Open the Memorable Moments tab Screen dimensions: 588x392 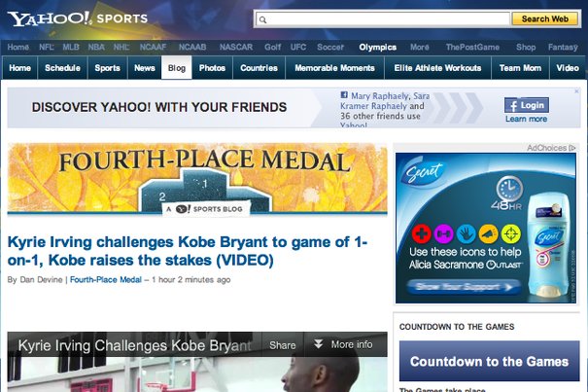coord(335,68)
